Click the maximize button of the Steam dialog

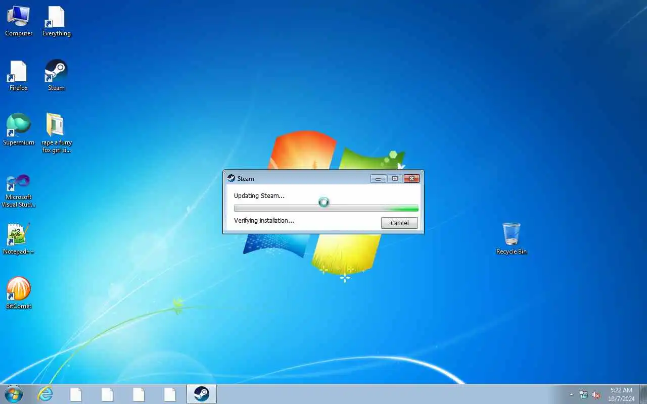tap(395, 179)
